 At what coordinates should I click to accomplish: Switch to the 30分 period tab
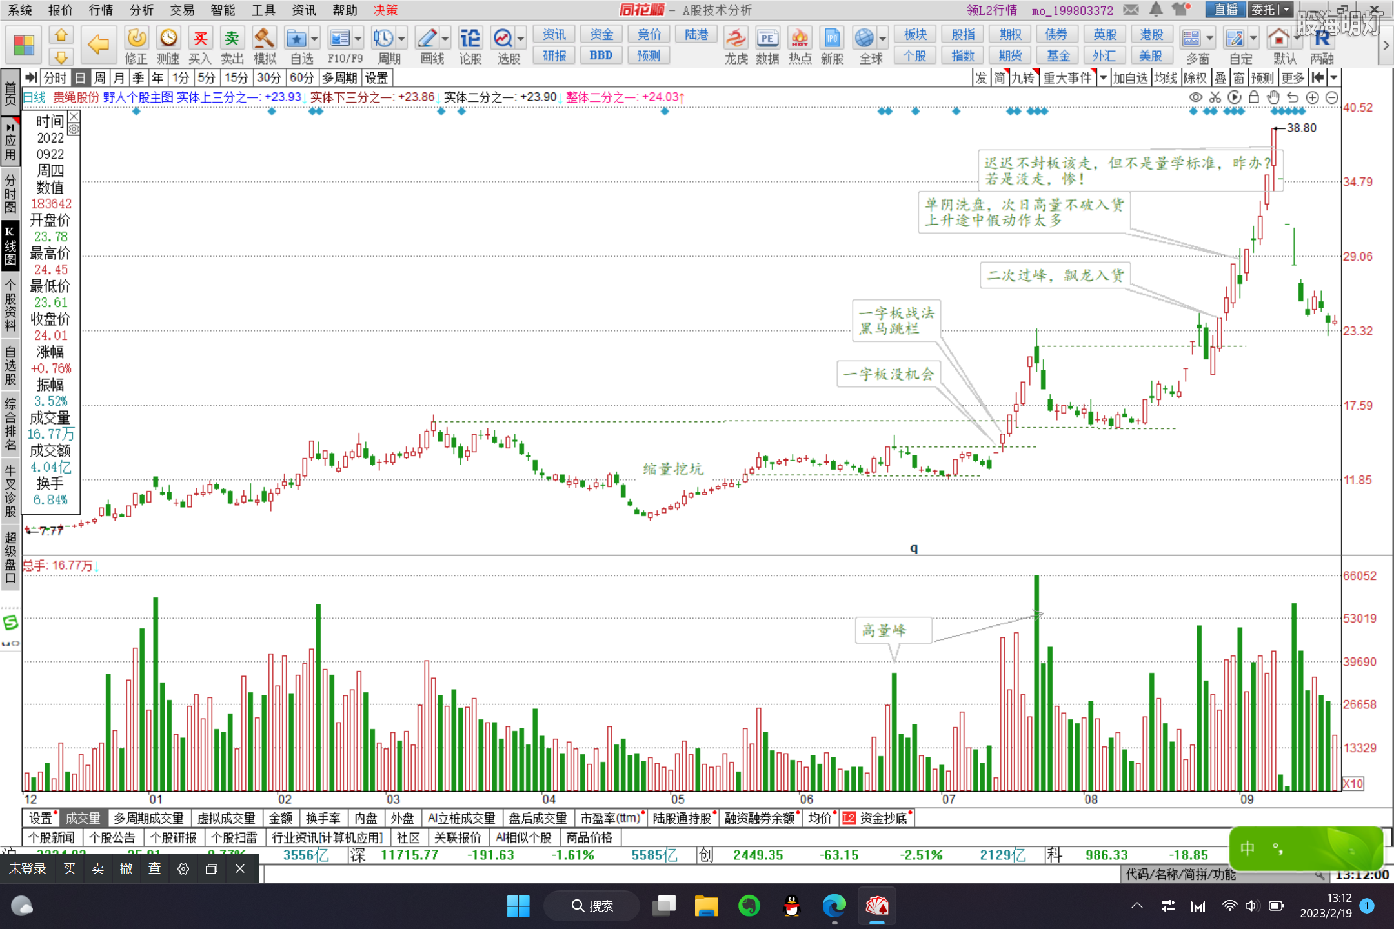(268, 78)
